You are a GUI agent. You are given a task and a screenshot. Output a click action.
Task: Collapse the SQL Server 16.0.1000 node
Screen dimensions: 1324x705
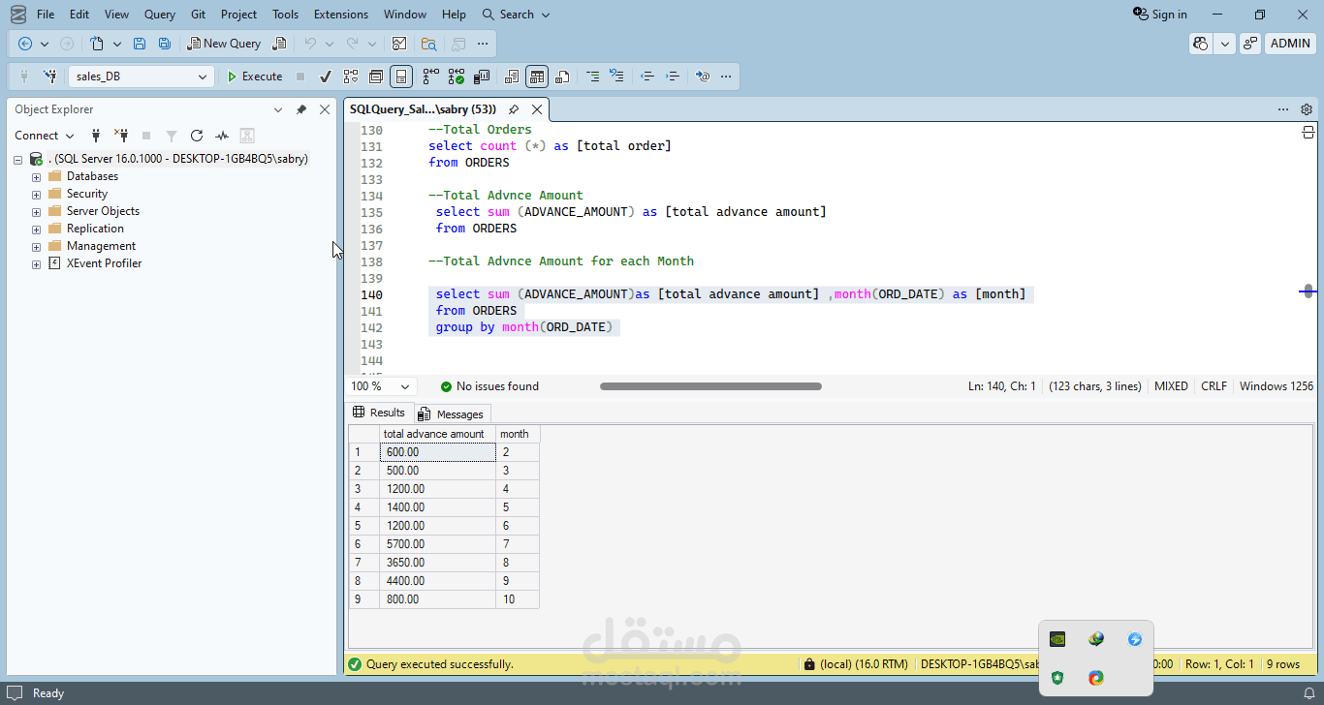[x=18, y=159]
